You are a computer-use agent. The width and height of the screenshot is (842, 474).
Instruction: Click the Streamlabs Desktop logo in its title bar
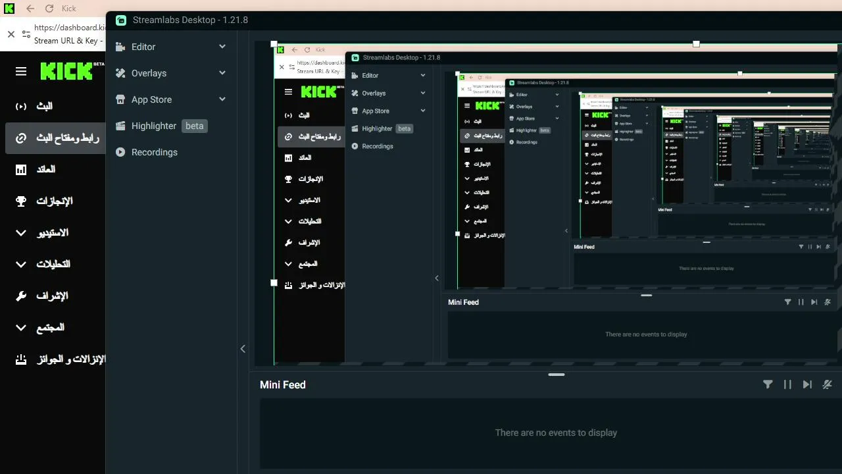pos(121,20)
